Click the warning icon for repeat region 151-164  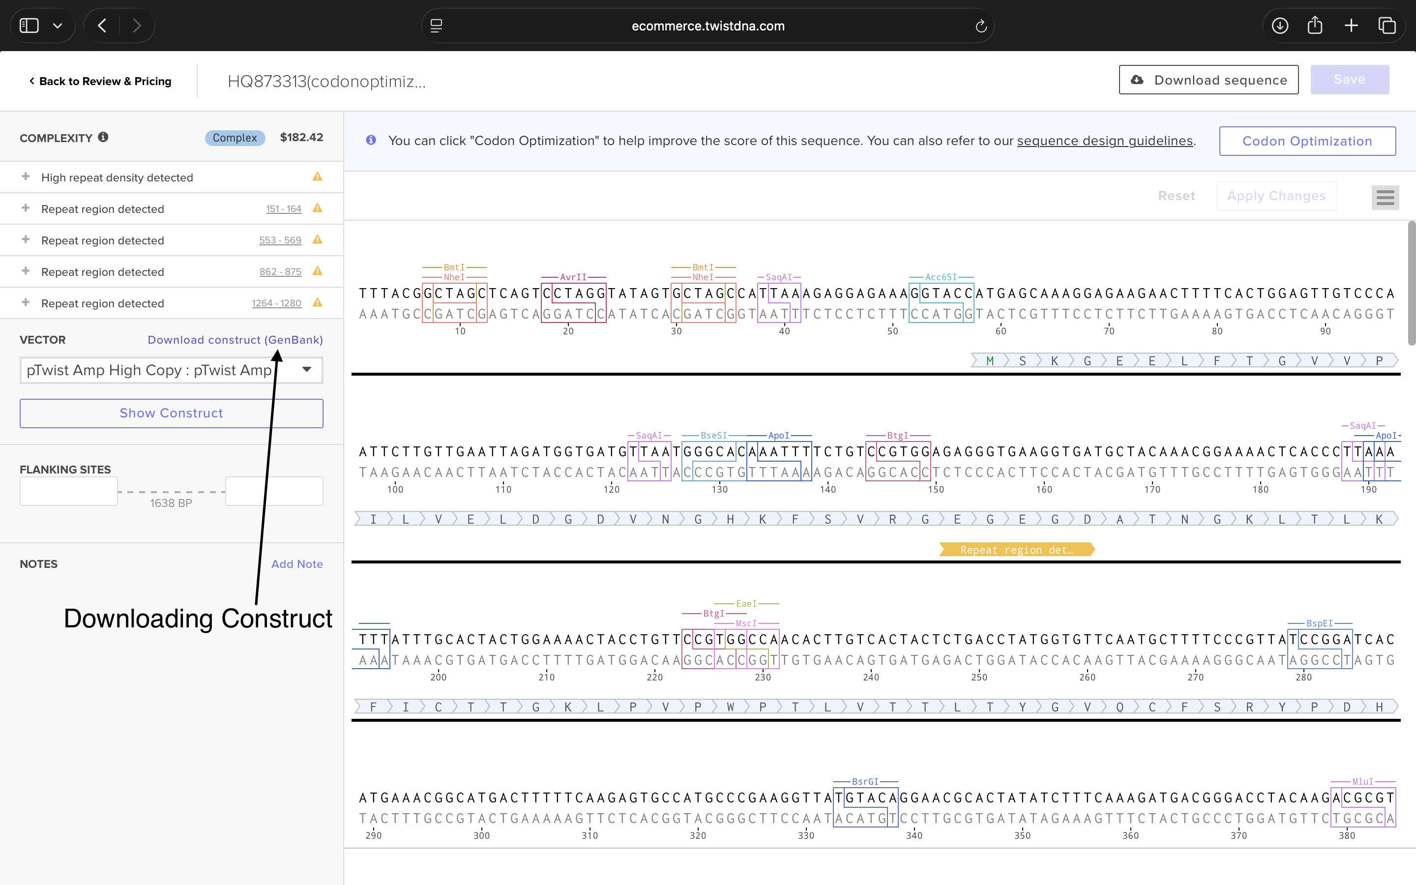317,208
